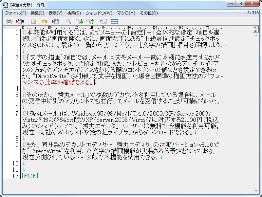The image size is (262, 197).
Task: Click the line-break arrow on empty line 2
Action: pos(24,51)
